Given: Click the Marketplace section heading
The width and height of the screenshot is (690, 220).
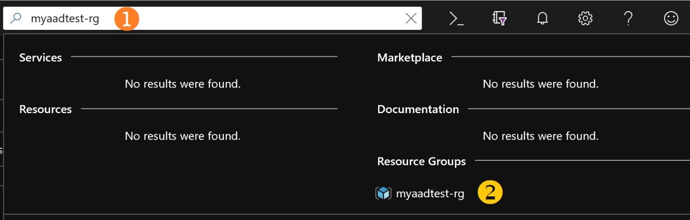Looking at the screenshot, I should (410, 58).
